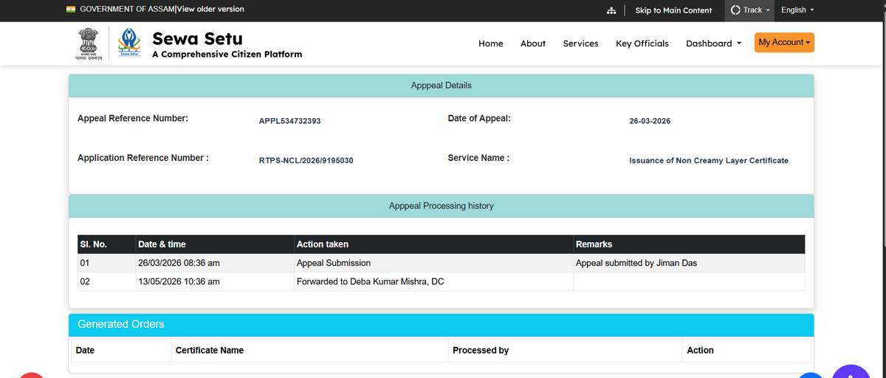
Task: Click remark Appeal submitted by Jiman Das
Action: pos(636,263)
